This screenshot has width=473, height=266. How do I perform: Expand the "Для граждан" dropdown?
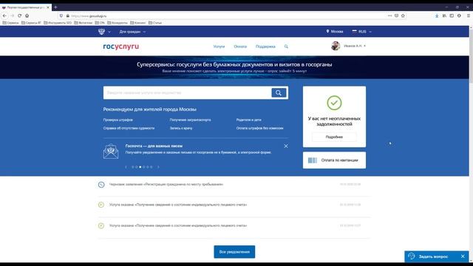pos(132,32)
